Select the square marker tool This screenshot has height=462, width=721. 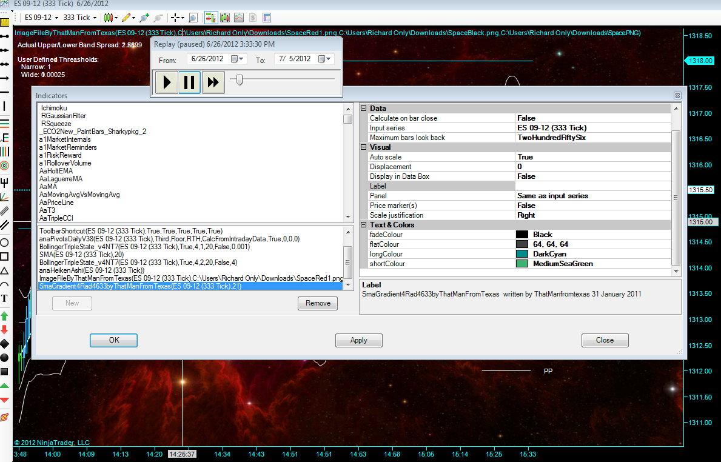5,372
